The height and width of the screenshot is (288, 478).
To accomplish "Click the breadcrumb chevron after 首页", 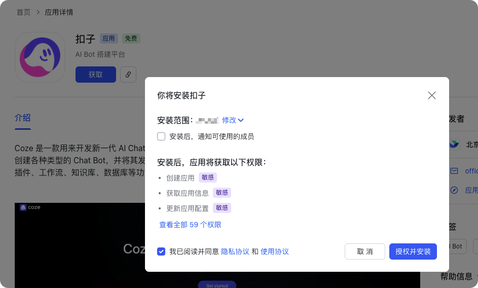I will coord(38,12).
